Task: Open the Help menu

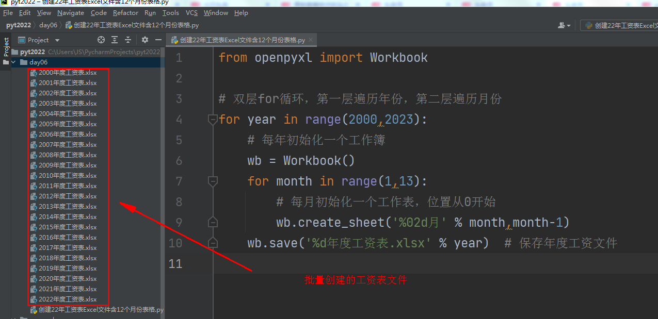Action: tap(241, 12)
